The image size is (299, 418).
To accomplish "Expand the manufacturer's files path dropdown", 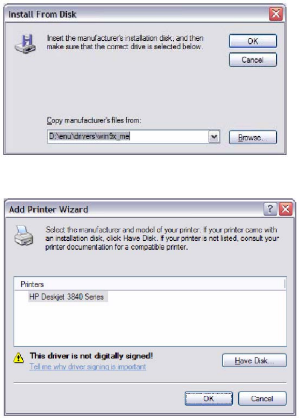I will coord(214,137).
